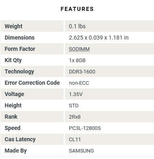This screenshot has height=159, width=154.
Task: Click the Voltage label
Action: (x=15, y=94)
